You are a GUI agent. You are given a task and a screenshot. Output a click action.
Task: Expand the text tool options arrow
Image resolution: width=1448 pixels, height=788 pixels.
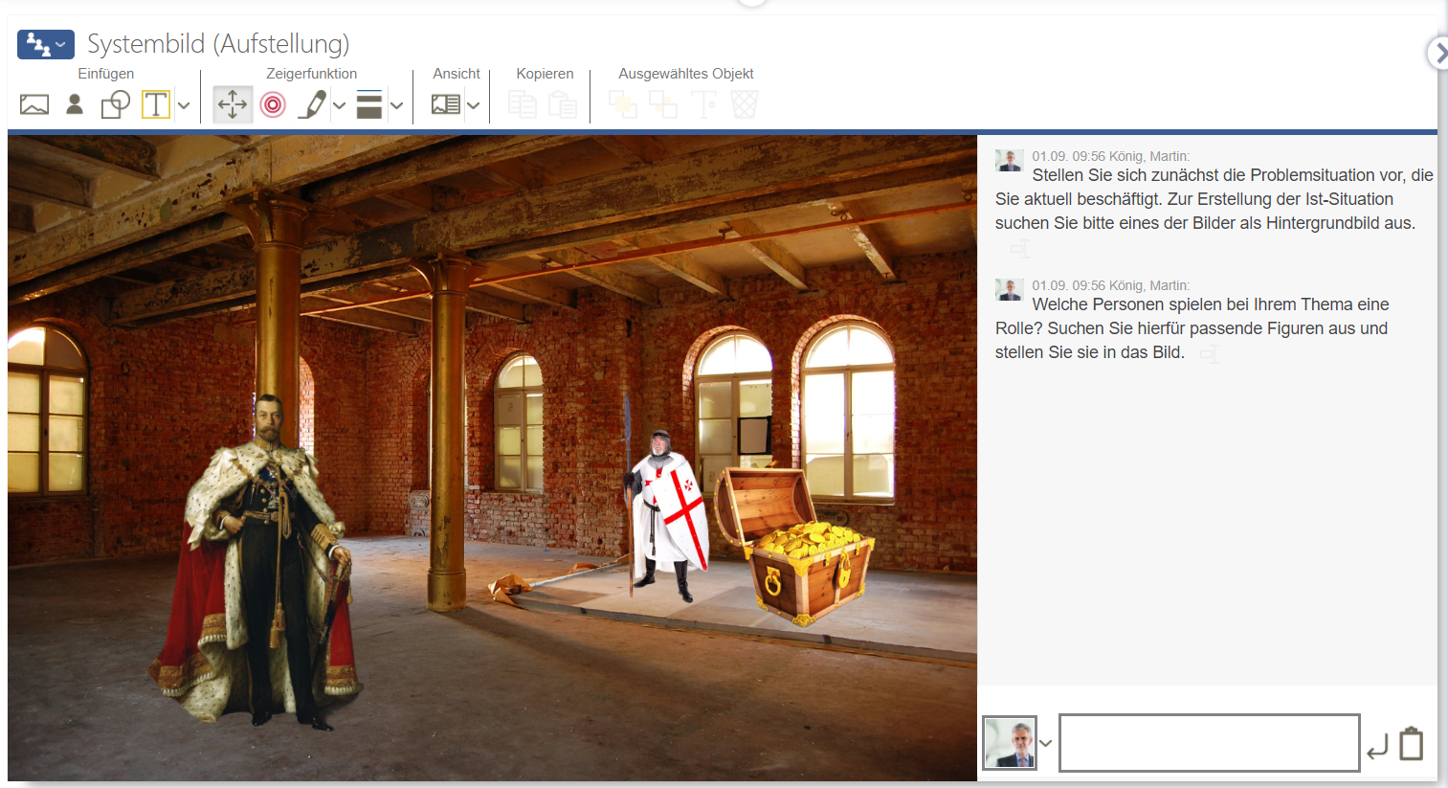(184, 105)
